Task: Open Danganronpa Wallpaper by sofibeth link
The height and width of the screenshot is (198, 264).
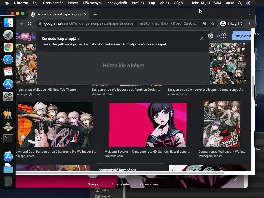Action: click(126, 90)
